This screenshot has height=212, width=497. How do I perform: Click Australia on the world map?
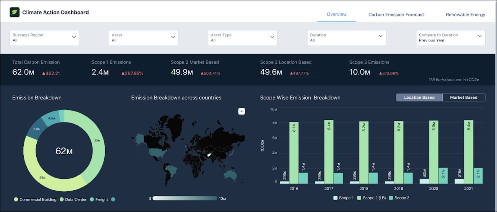point(230,175)
